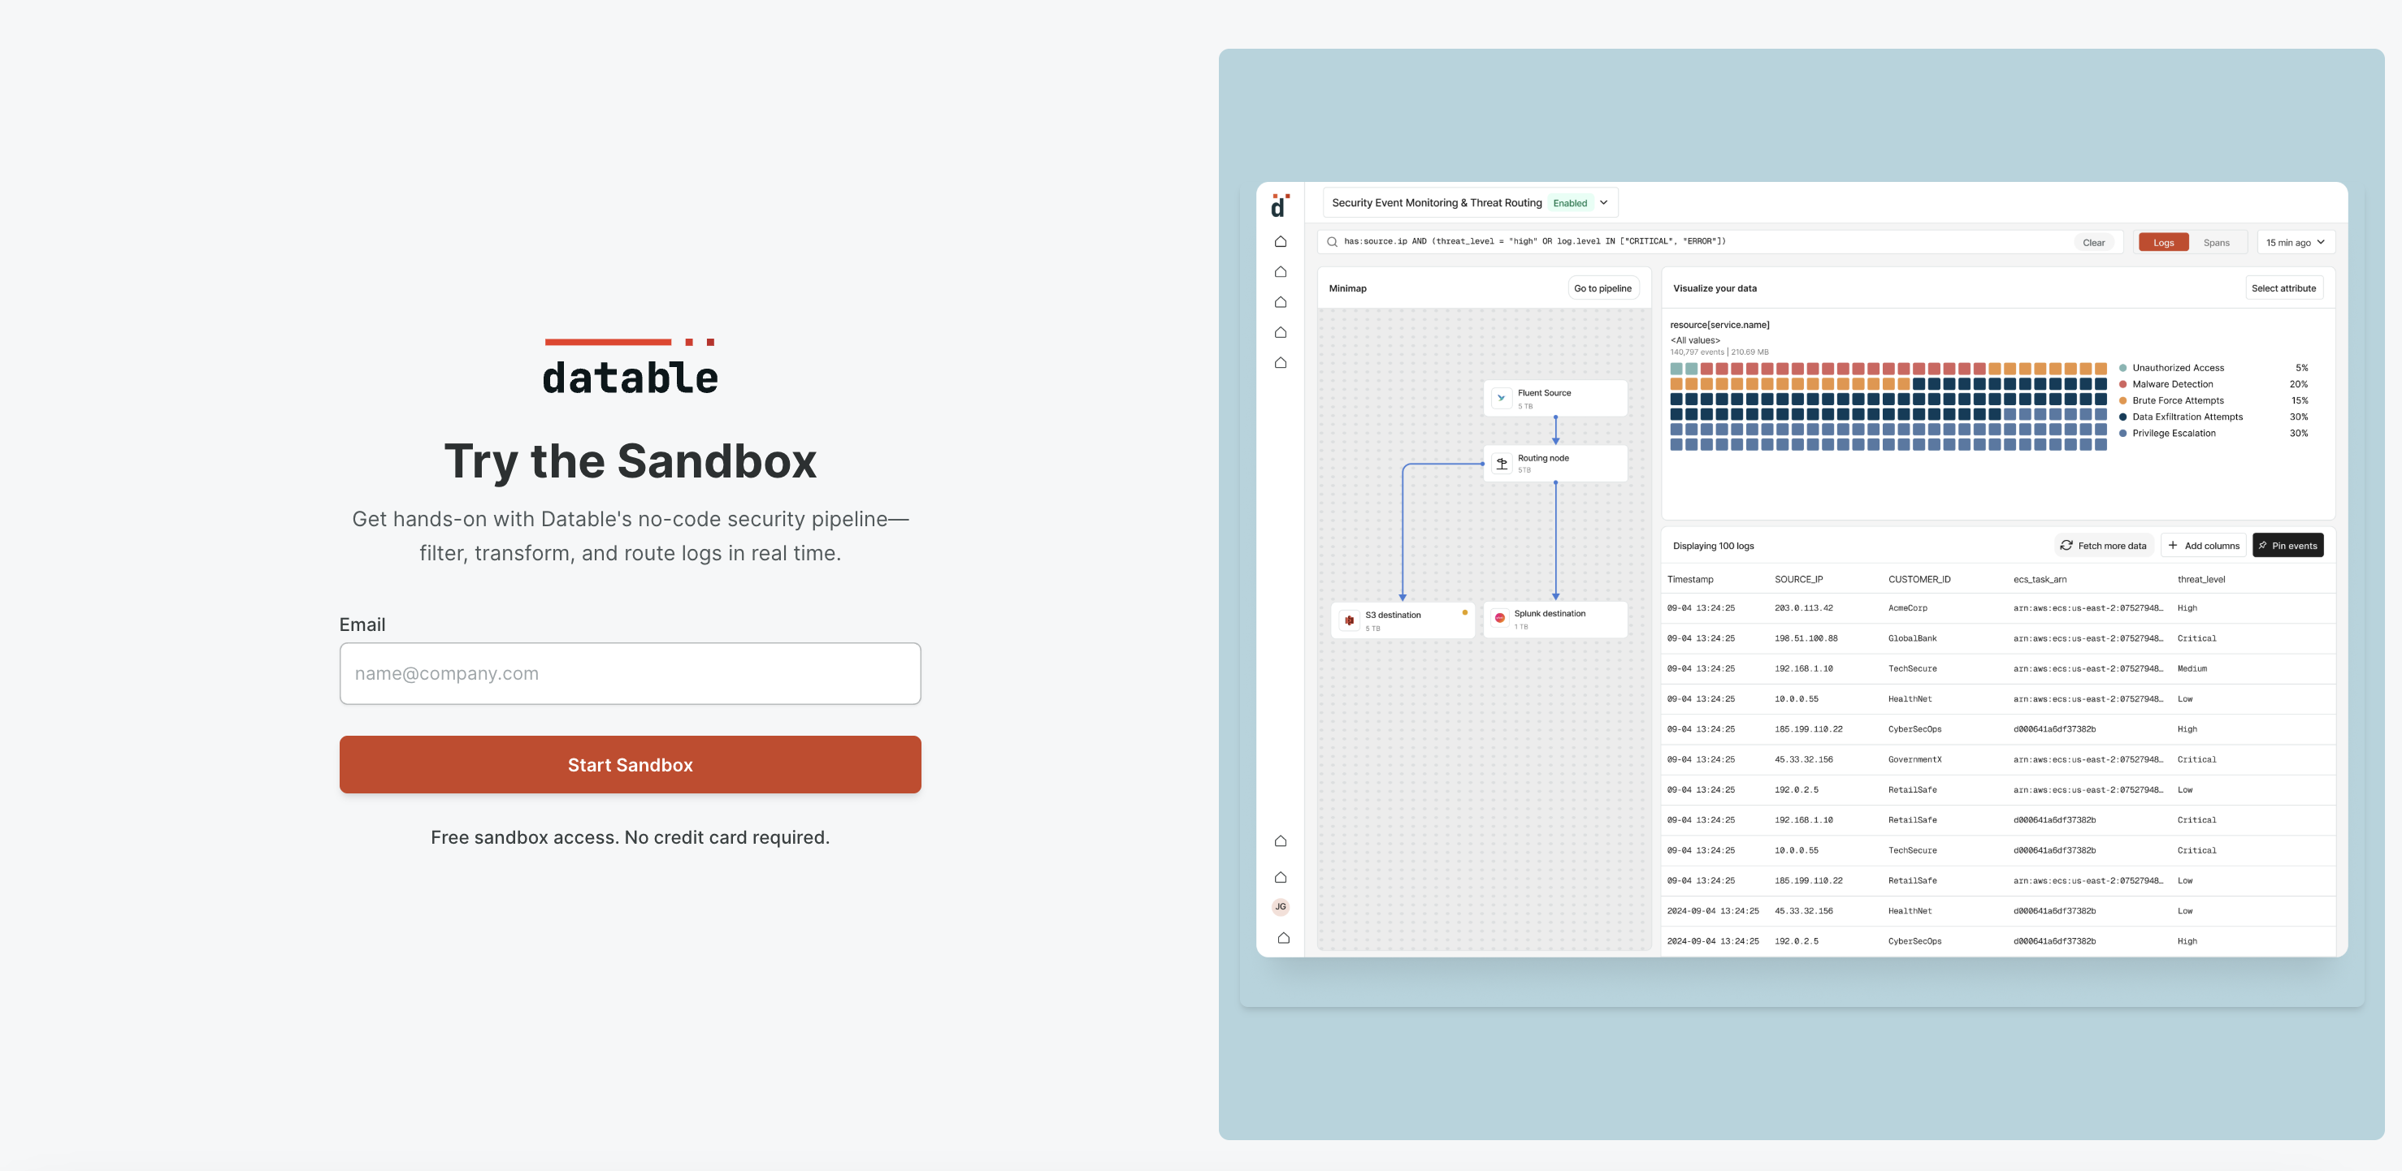The height and width of the screenshot is (1171, 2402).
Task: Click the ecs_task_arn column header
Action: pos(2040,580)
